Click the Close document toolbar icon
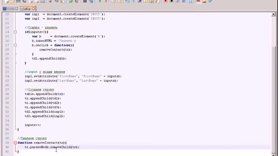The height and width of the screenshot is (156, 278). click(31, 1)
